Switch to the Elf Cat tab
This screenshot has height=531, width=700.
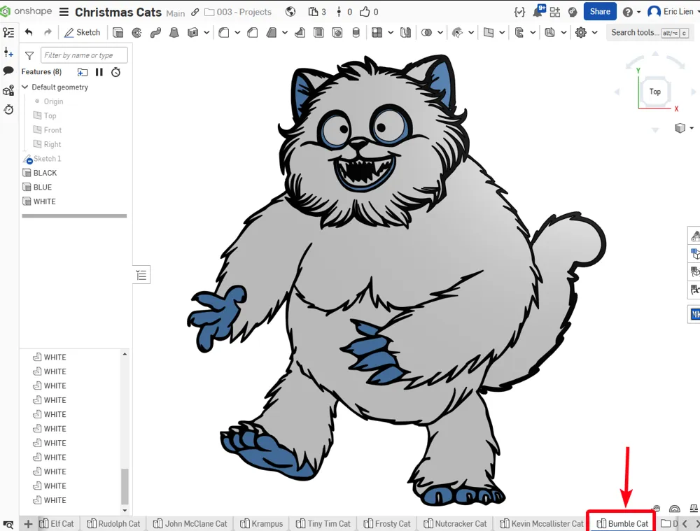pyautogui.click(x=57, y=524)
